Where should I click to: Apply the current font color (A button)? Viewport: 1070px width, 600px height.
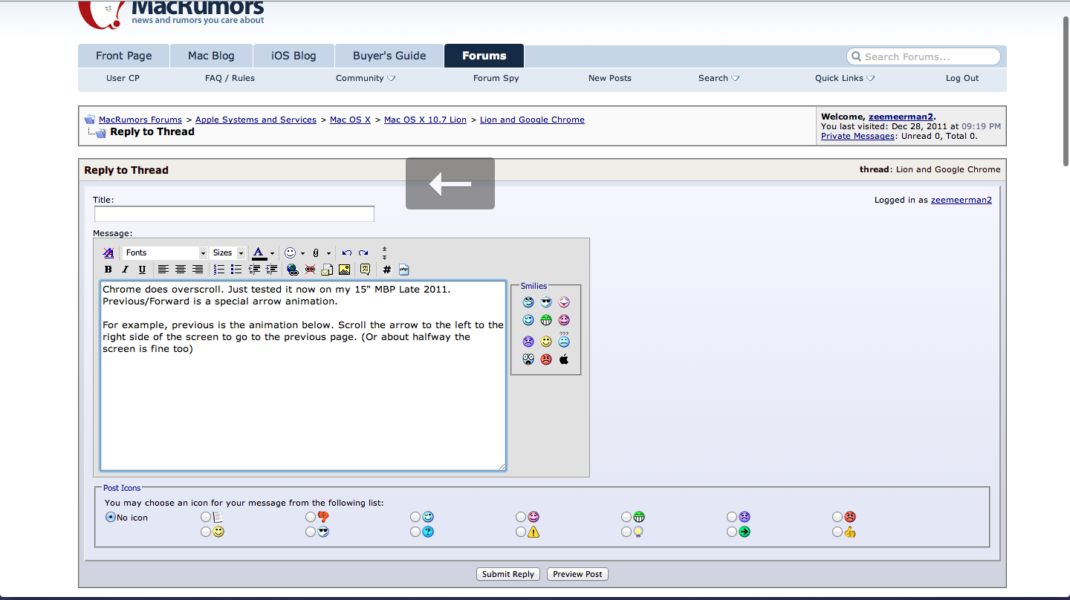[x=259, y=252]
